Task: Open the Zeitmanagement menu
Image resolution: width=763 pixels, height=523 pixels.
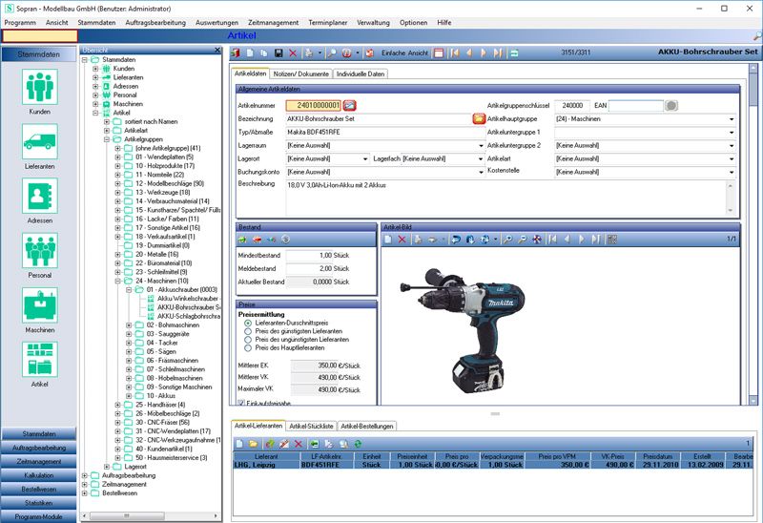Action: coord(273,22)
